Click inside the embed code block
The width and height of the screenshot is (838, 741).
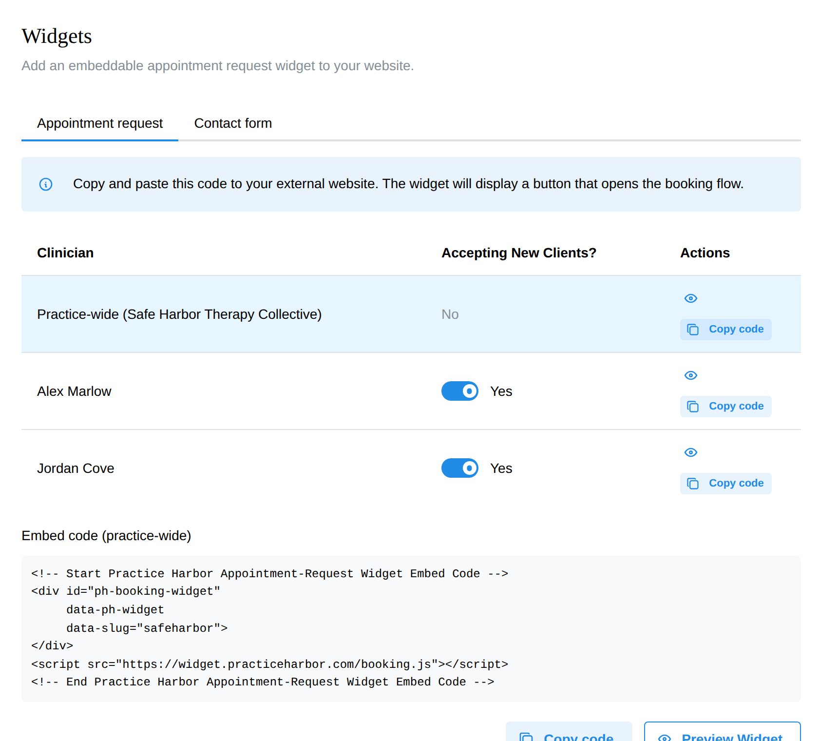[x=411, y=629]
